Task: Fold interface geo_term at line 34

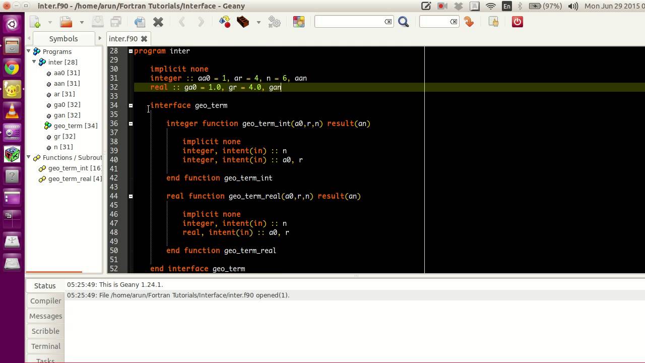Action: [x=131, y=105]
